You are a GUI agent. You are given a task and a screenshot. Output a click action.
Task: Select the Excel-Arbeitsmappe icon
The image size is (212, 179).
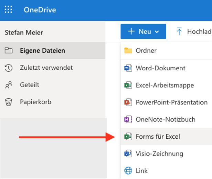coord(128,85)
